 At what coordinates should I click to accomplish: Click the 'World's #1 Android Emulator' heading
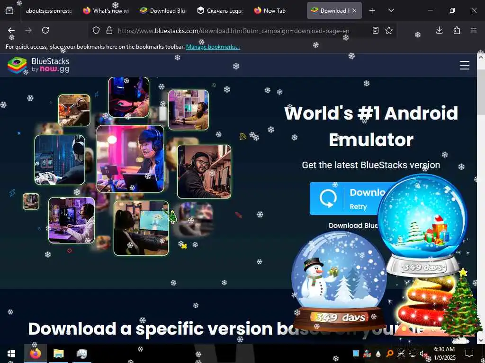click(371, 126)
